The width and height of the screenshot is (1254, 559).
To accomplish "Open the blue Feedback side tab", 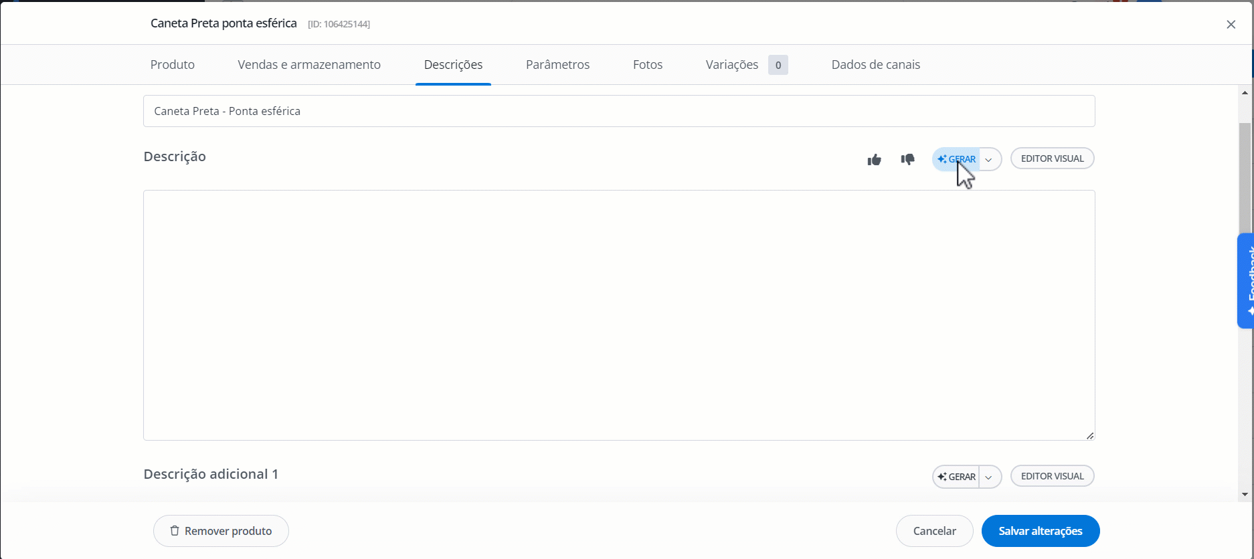I will 1246,281.
